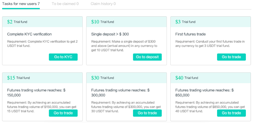Image resolution: width=253 pixels, height=123 pixels.
Task: Click the $10 Trial fund header
Action: click(x=103, y=22)
